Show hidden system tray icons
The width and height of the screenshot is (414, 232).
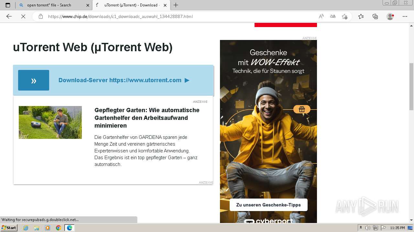tap(361, 228)
